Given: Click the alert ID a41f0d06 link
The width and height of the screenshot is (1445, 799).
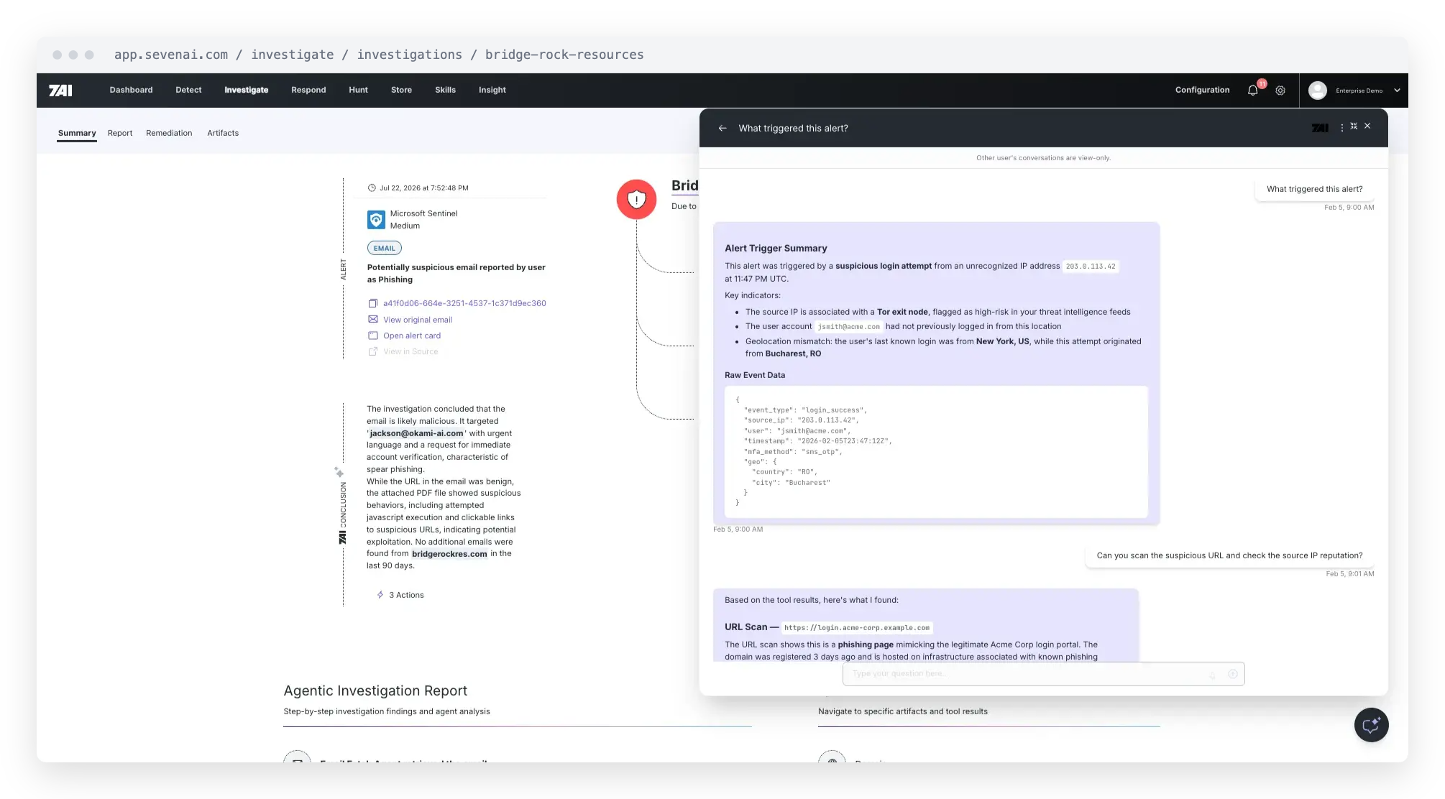Looking at the screenshot, I should 464,303.
